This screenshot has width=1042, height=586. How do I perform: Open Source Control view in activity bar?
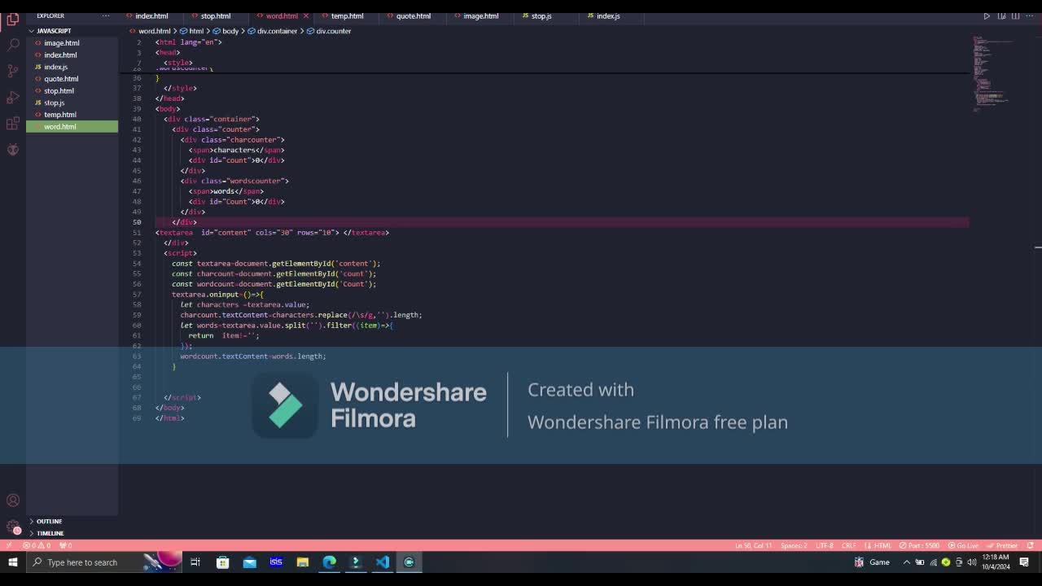pos(13,71)
